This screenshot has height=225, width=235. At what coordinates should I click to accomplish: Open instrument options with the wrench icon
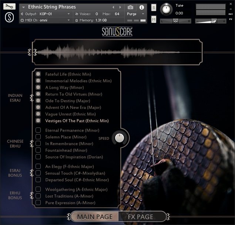9,6
